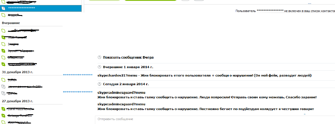Select the highlighted asterisk-named contact in list

[x=41, y=8]
